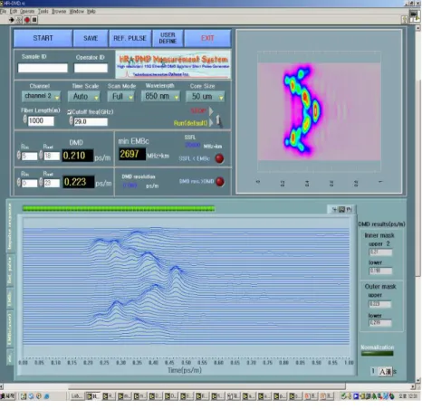Click the Operator ID input field
Image resolution: width=422 pixels, height=409 pixels.
pos(91,68)
